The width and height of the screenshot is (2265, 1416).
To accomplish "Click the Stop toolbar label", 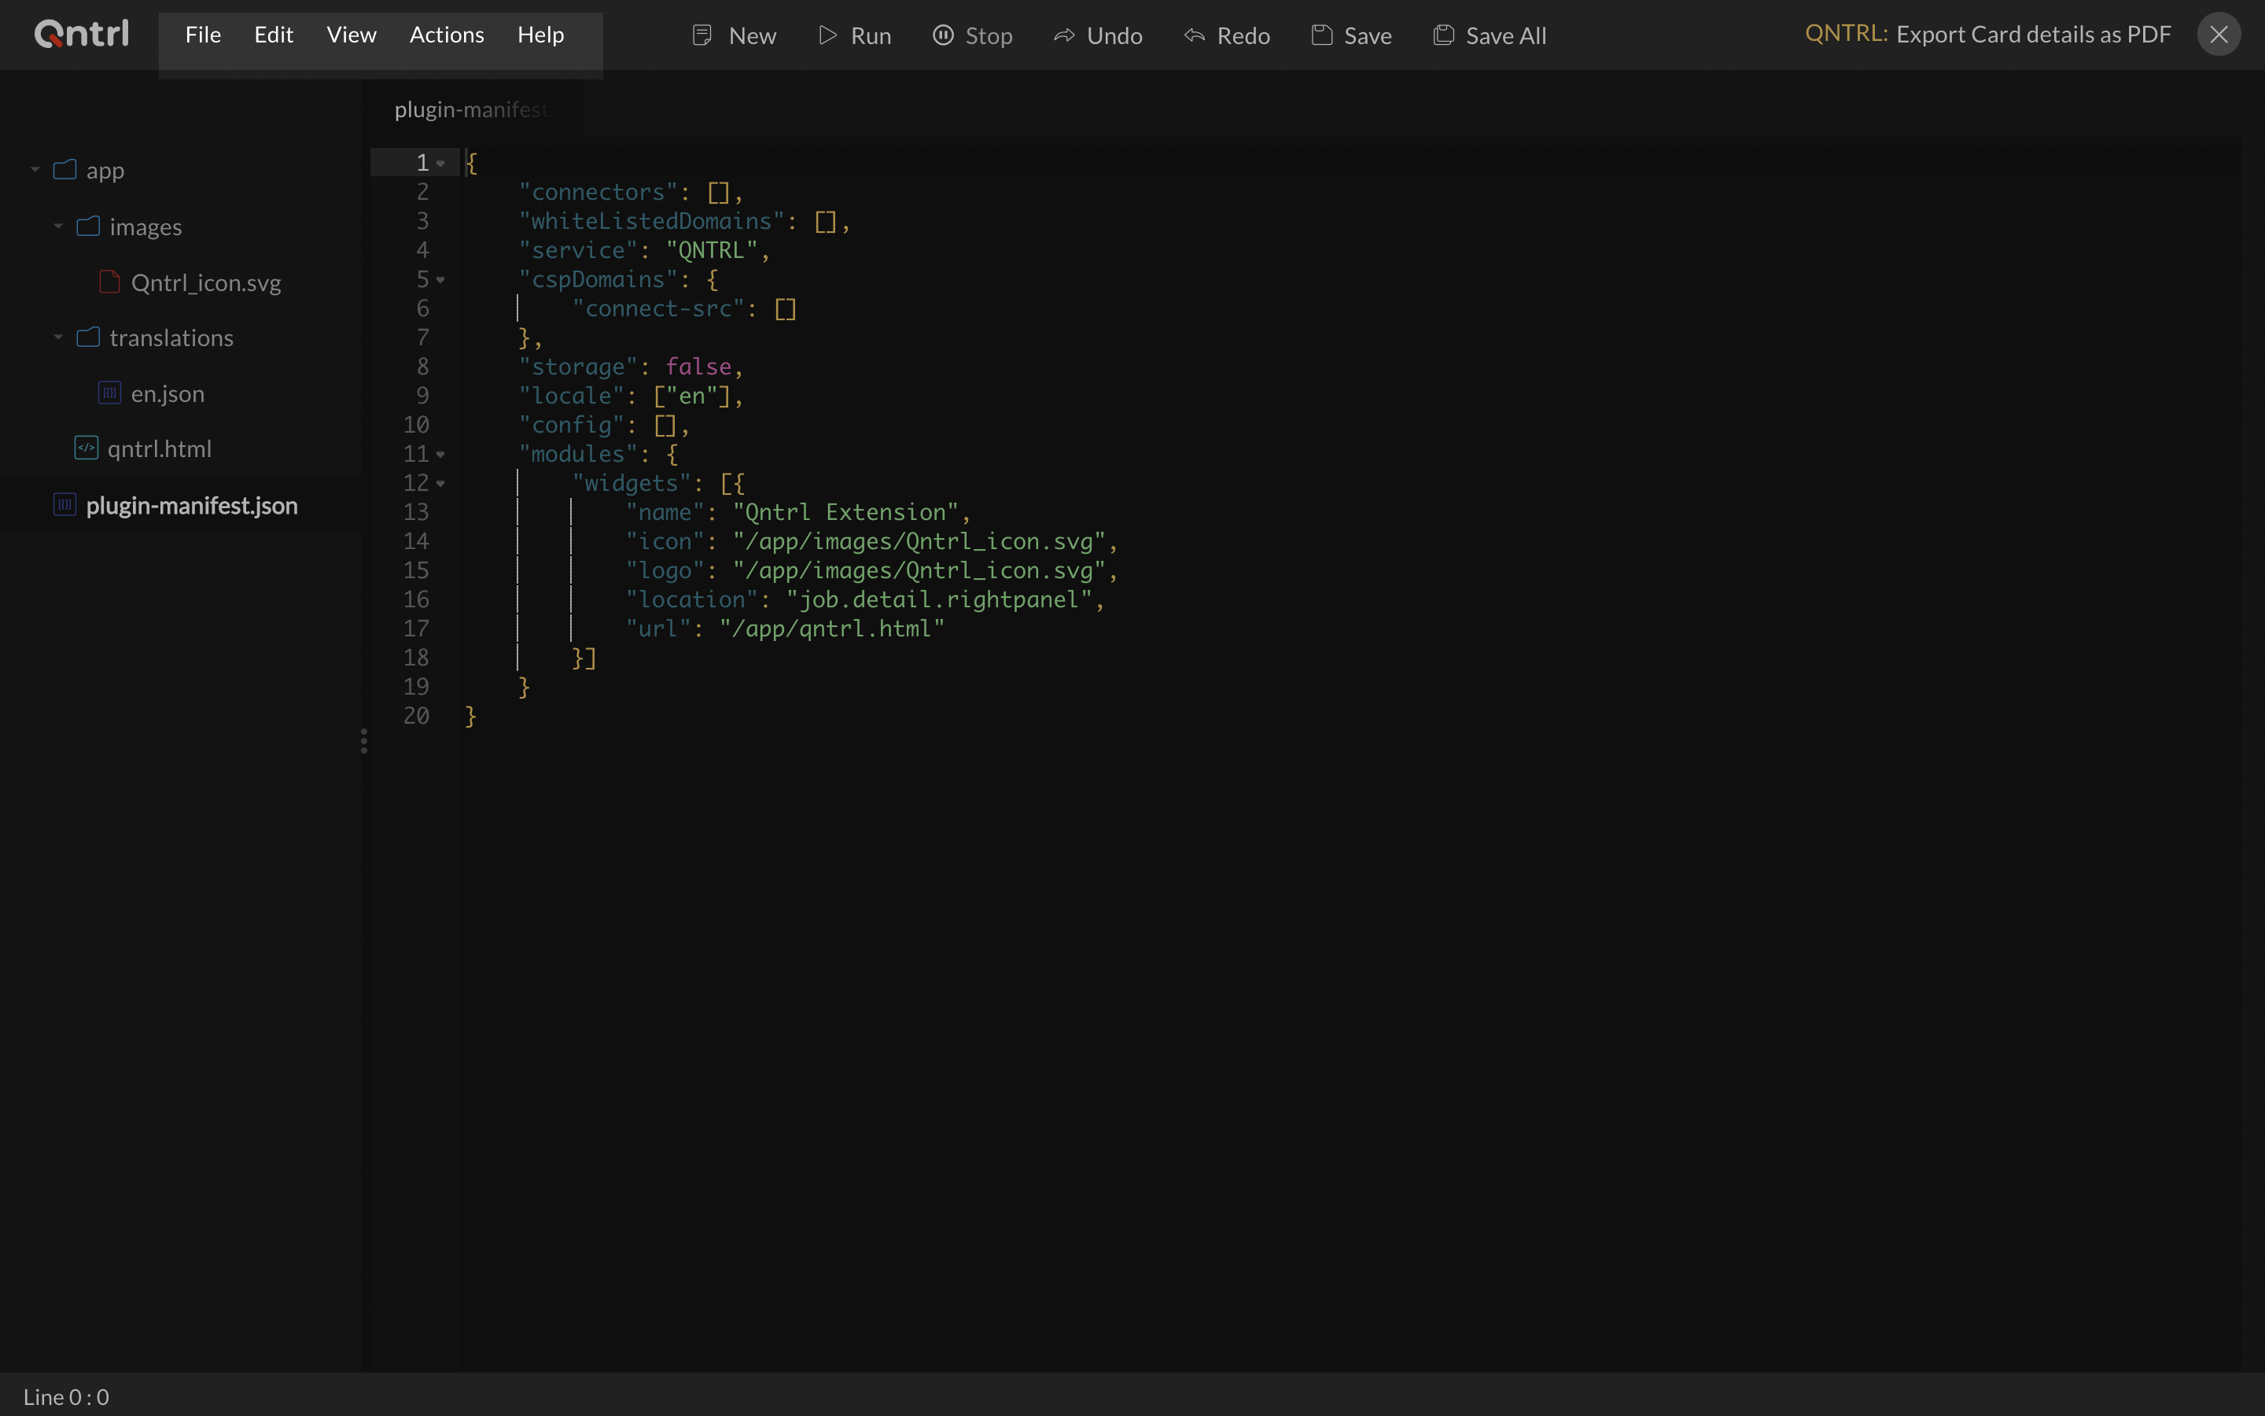I will point(989,35).
